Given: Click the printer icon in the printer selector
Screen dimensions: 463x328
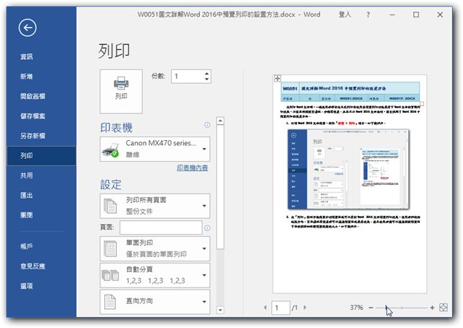Looking at the screenshot, I should (x=110, y=150).
